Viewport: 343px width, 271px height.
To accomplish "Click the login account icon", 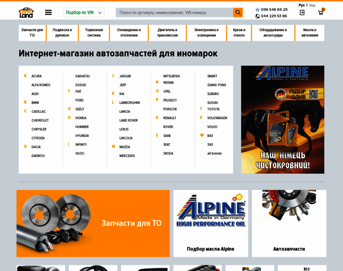I will [x=302, y=12].
